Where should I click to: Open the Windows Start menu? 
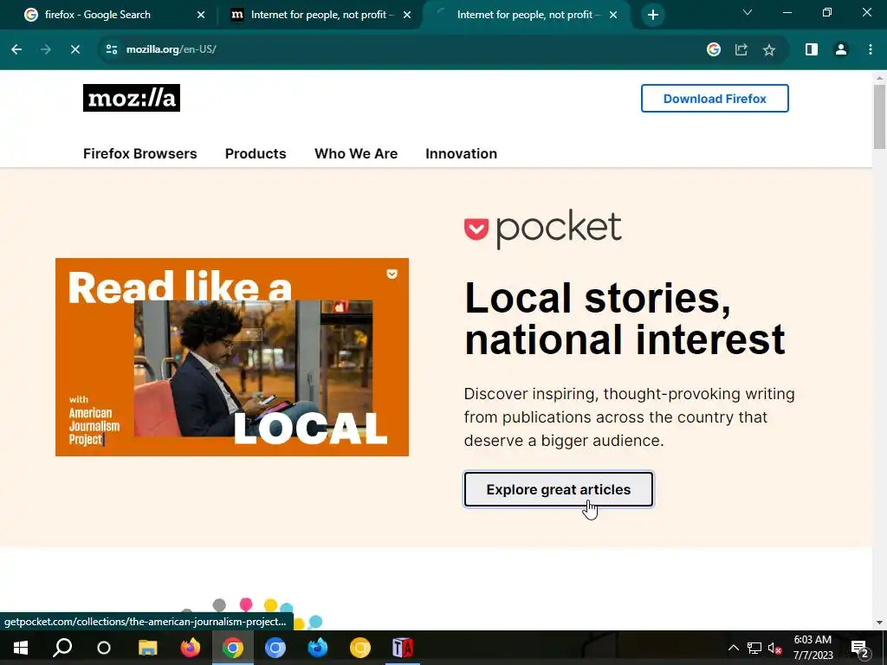21,648
